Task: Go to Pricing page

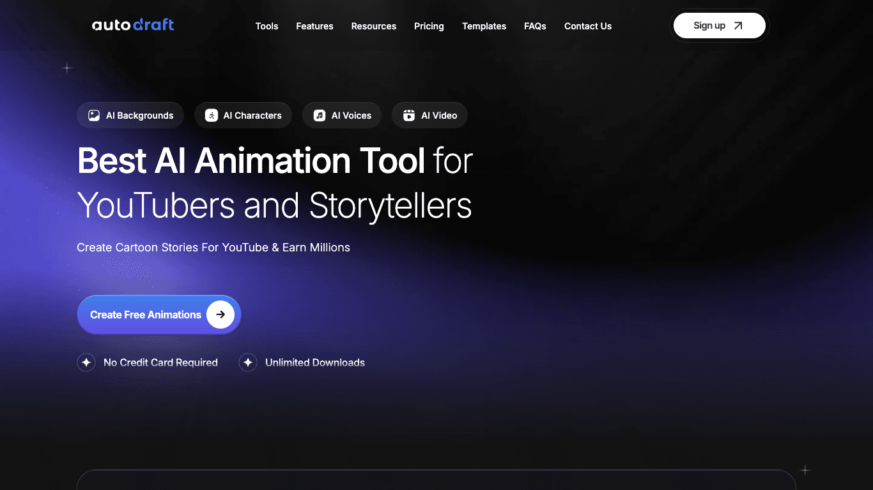Action: coord(429,26)
